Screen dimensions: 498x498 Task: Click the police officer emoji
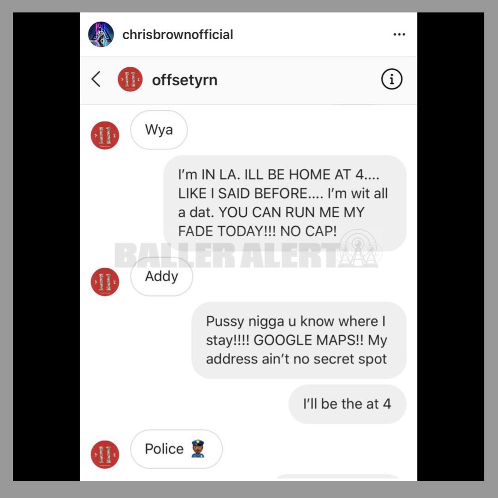pyautogui.click(x=198, y=449)
